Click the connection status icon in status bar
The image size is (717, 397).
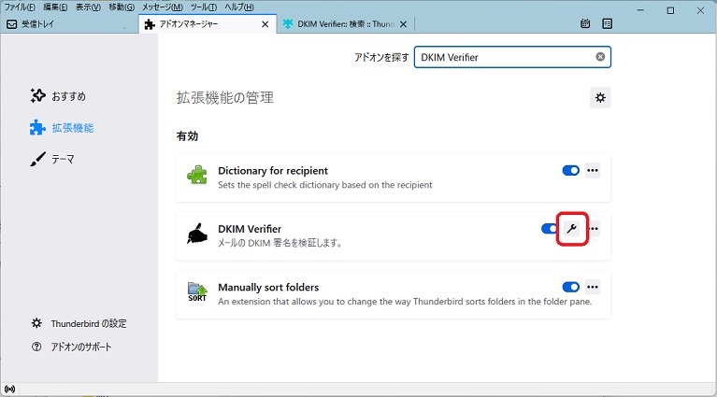[x=9, y=389]
